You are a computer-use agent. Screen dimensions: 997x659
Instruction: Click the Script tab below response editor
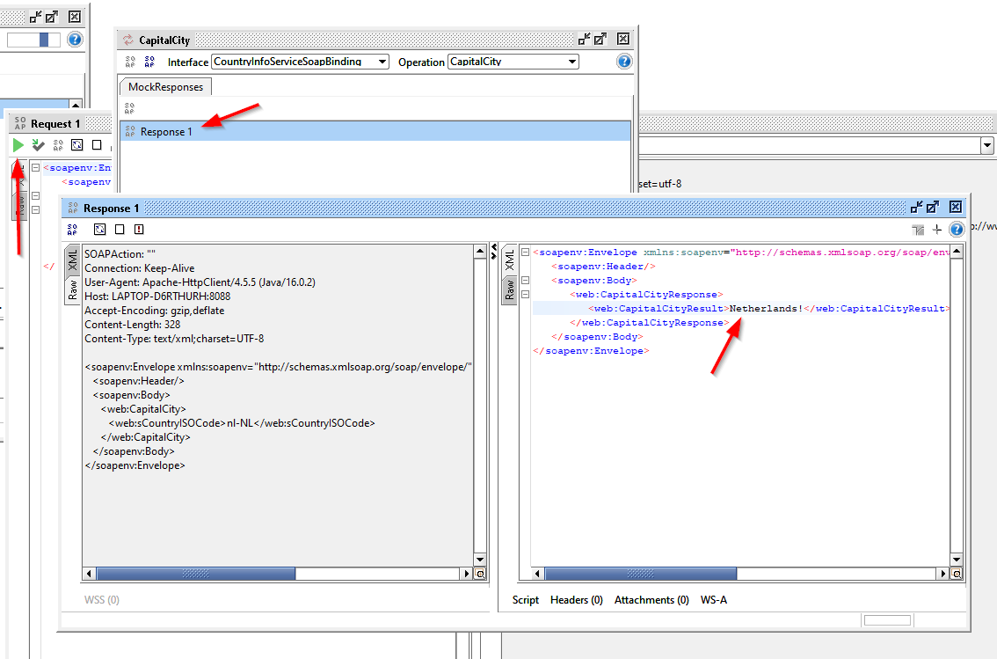[x=526, y=600]
